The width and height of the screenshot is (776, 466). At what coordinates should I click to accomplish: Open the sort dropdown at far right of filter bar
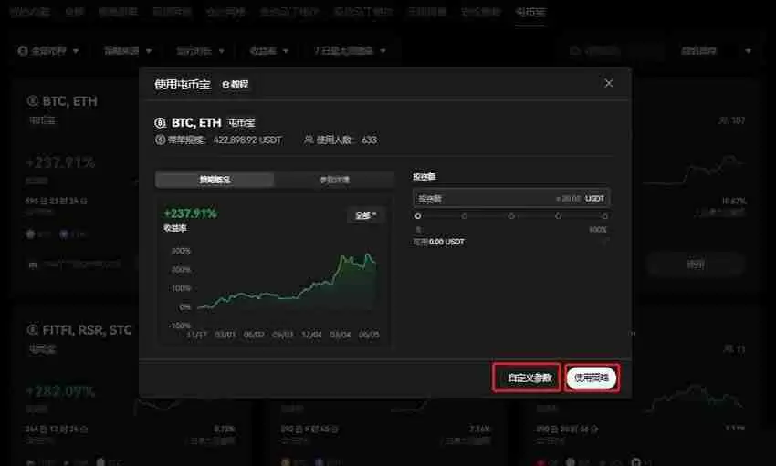coord(716,50)
